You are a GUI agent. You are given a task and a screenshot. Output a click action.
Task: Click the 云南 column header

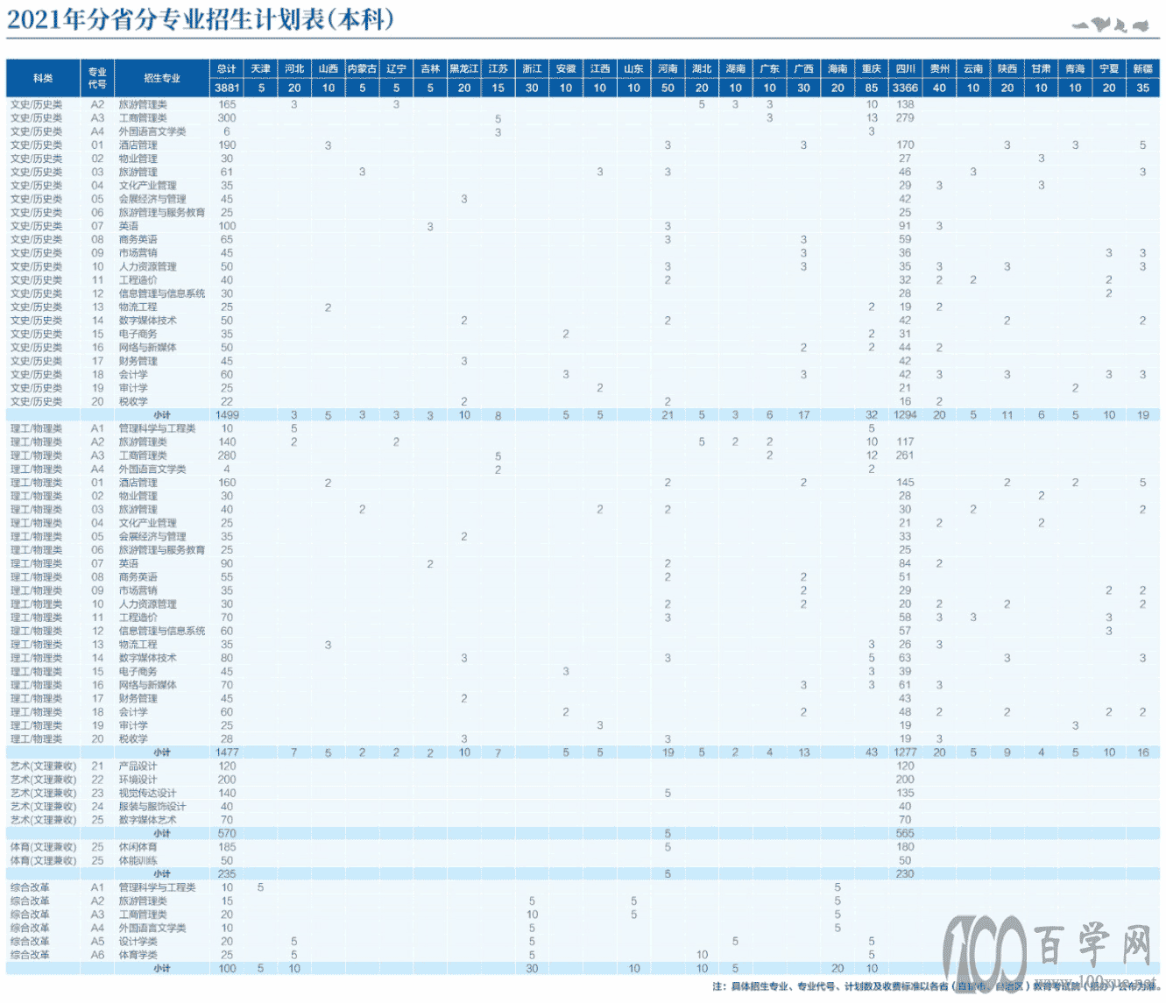pyautogui.click(x=973, y=68)
